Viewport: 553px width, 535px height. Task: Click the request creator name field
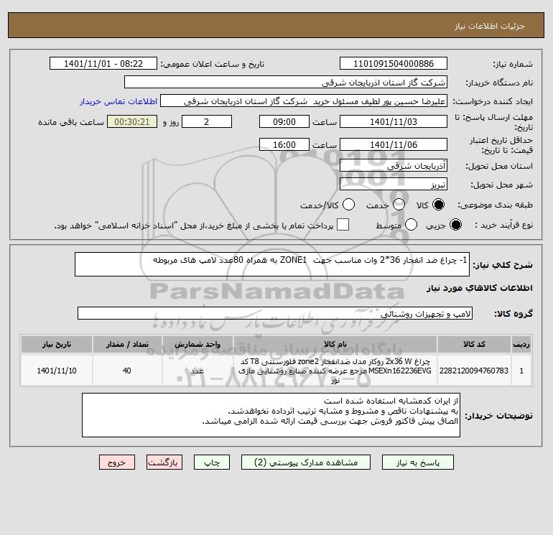point(304,101)
